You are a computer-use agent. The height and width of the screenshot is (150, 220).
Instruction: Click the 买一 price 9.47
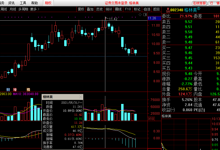pyautogui.click(x=188, y=48)
